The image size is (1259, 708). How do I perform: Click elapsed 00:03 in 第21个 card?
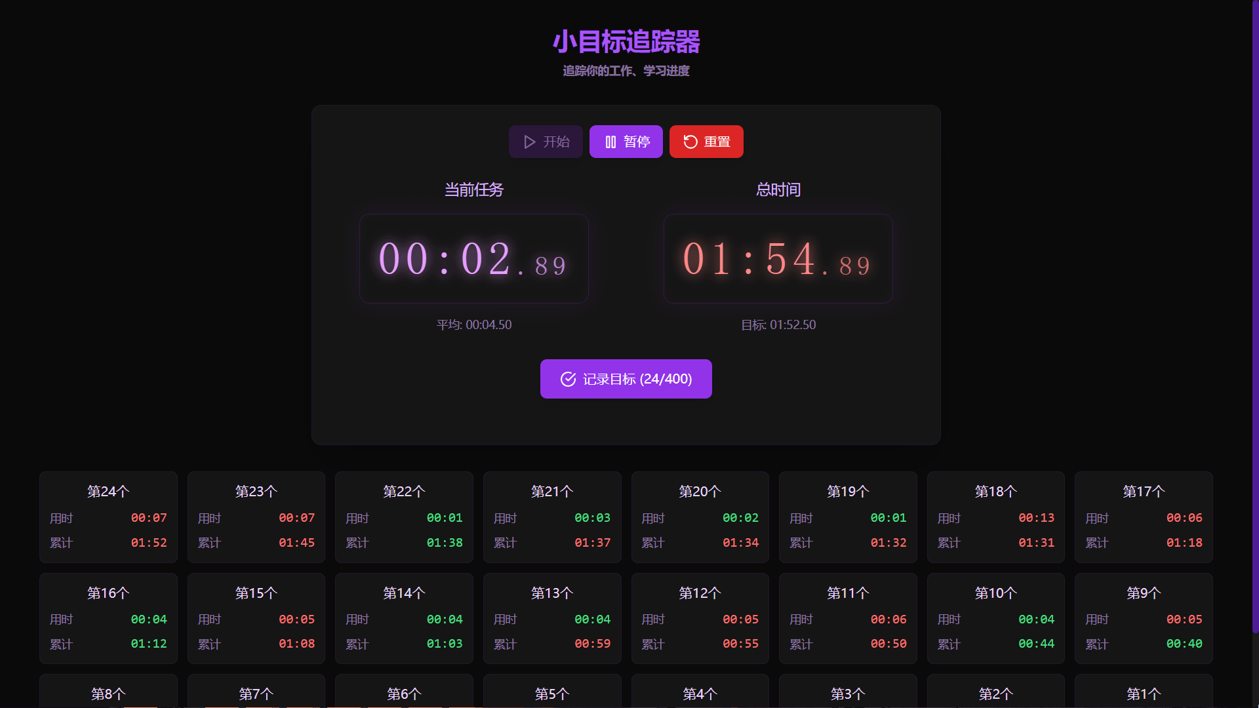pyautogui.click(x=593, y=518)
